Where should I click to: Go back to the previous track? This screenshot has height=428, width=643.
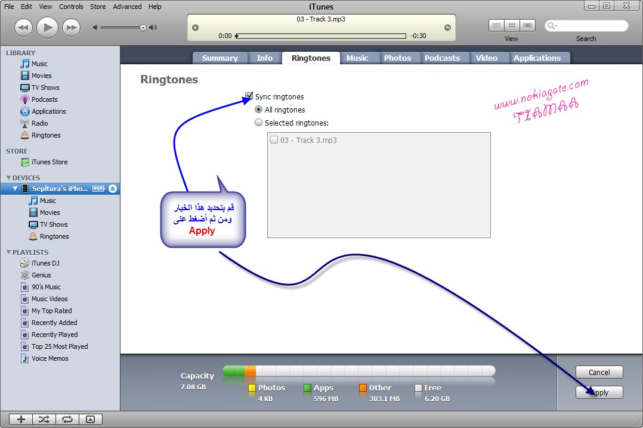click(23, 27)
